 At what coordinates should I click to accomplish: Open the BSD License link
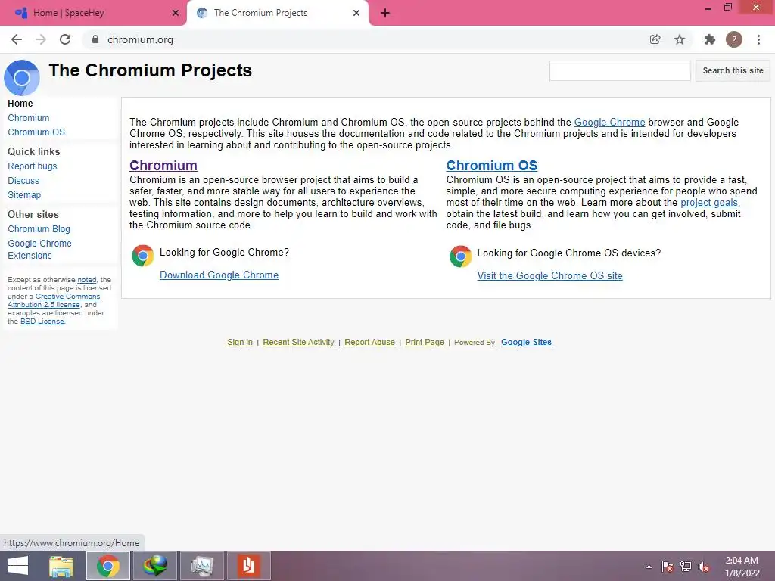pyautogui.click(x=42, y=321)
